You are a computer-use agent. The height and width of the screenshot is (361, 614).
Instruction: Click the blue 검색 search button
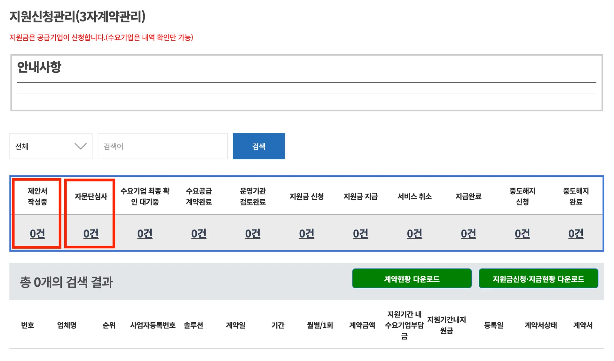pos(259,146)
